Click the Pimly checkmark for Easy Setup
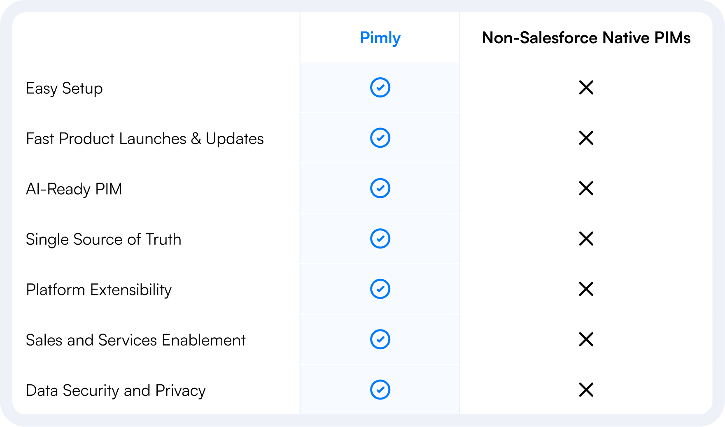This screenshot has width=725, height=427. pos(380,88)
